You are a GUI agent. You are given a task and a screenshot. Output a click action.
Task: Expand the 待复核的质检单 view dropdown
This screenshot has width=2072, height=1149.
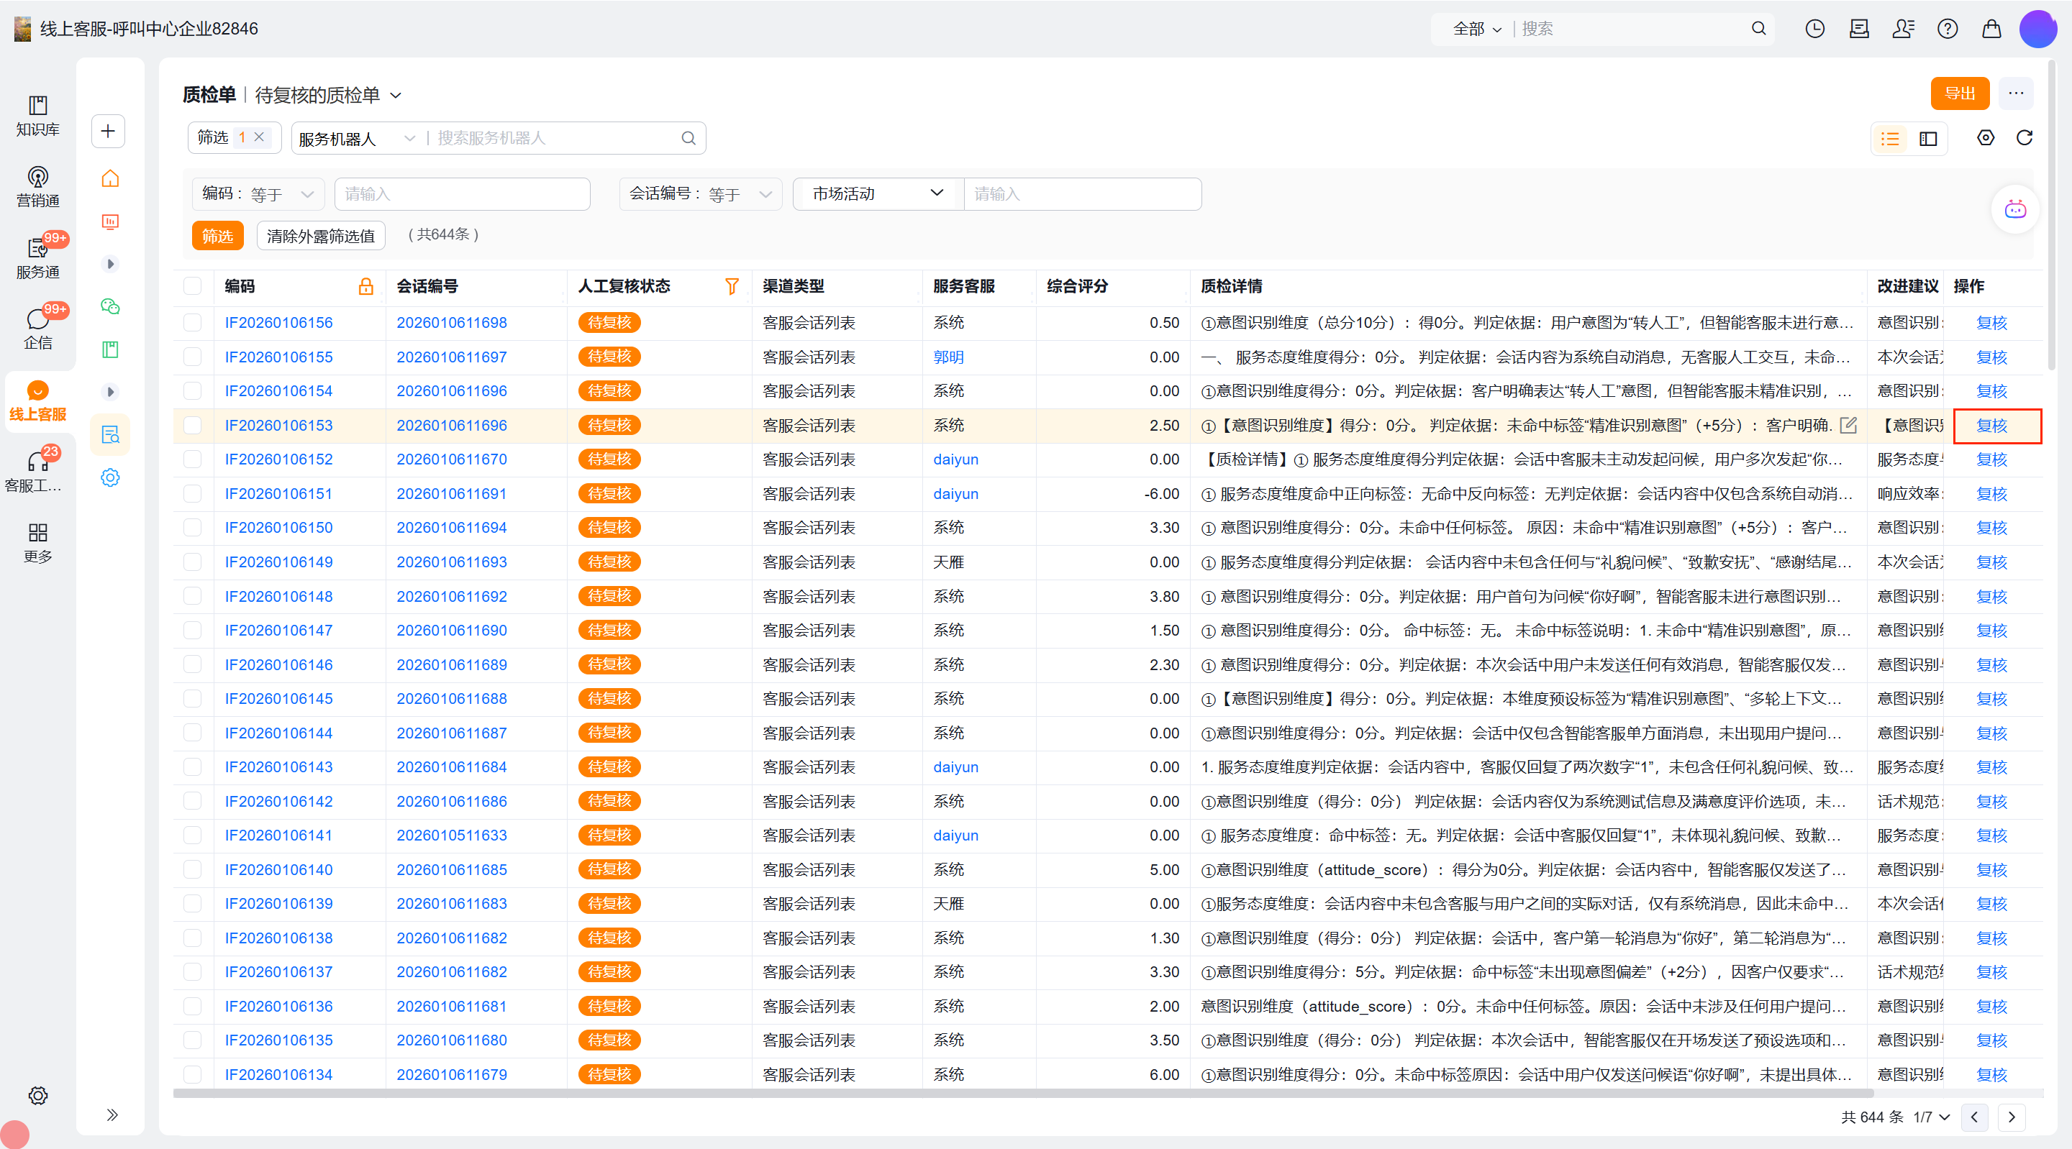coord(396,96)
